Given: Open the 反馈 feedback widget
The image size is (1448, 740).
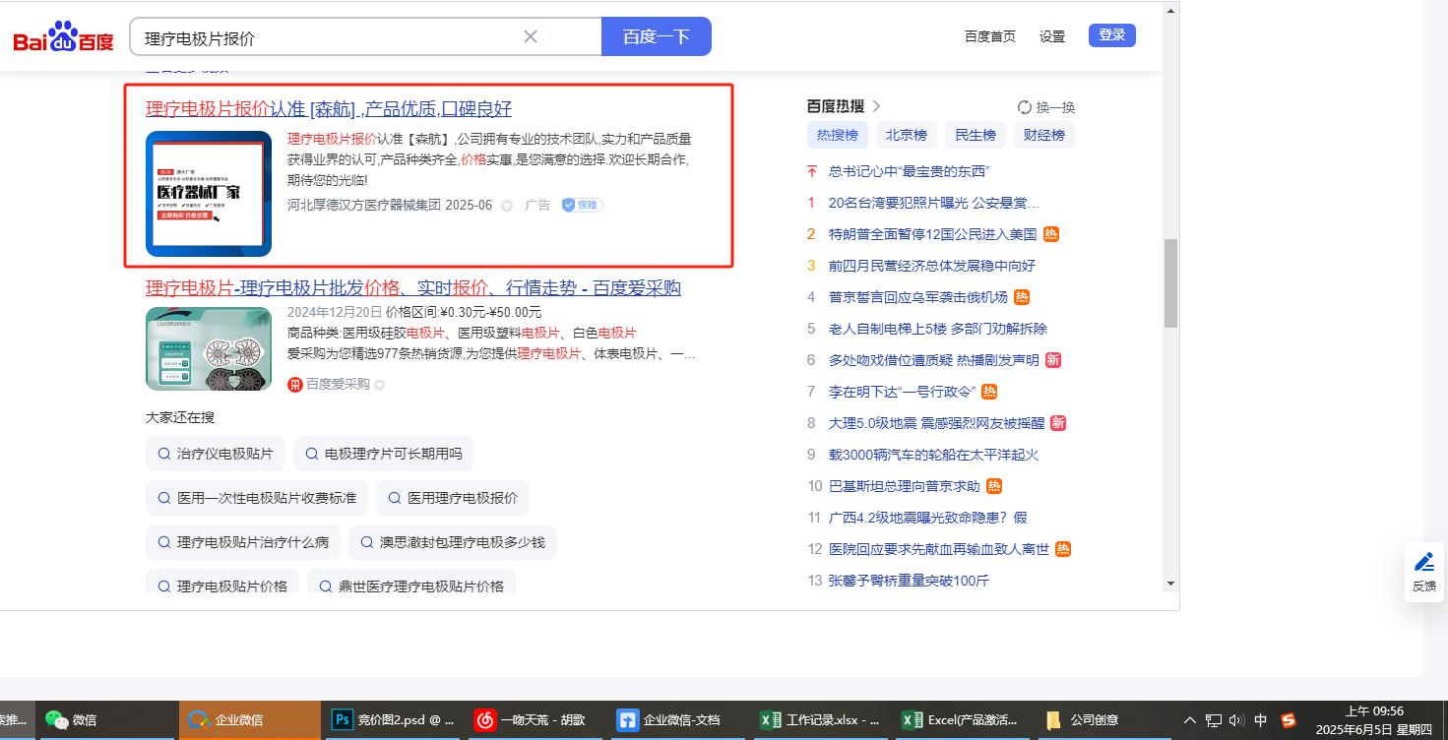Looking at the screenshot, I should [x=1423, y=571].
